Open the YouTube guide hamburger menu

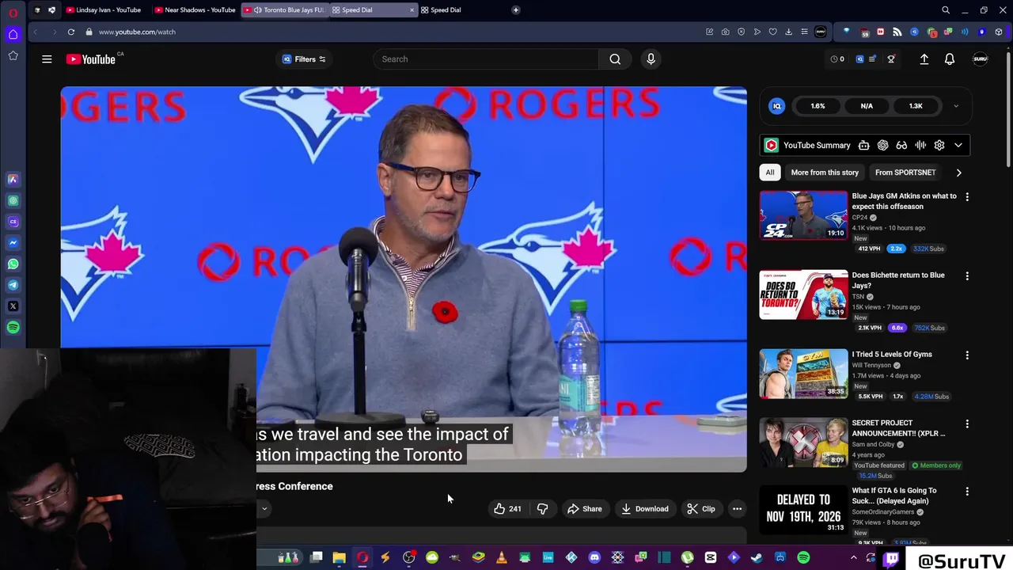pyautogui.click(x=47, y=59)
